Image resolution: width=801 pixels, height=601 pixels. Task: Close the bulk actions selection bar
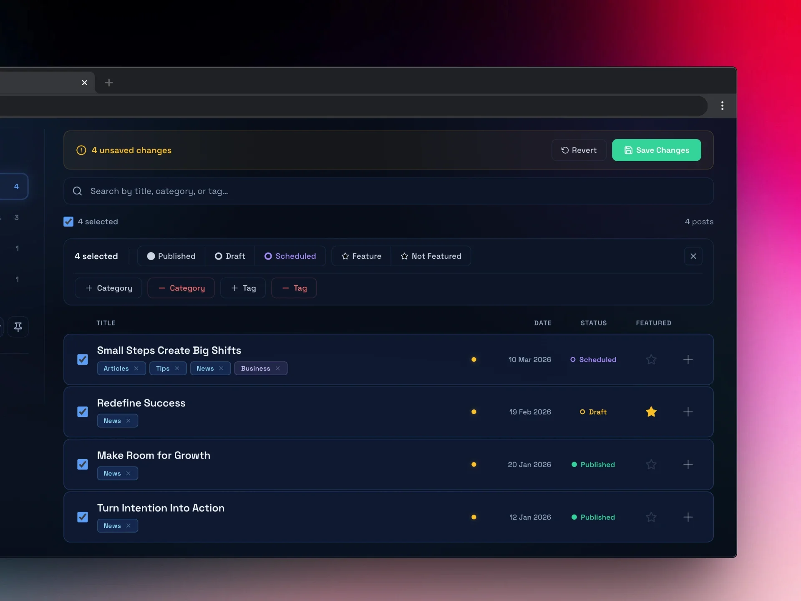click(693, 256)
